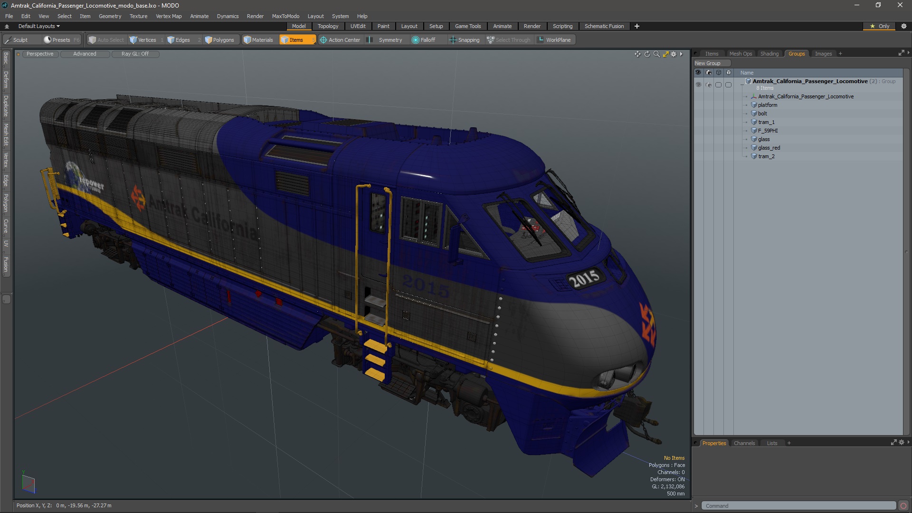912x513 pixels.
Task: Open the Default Layouts dropdown
Action: point(39,26)
